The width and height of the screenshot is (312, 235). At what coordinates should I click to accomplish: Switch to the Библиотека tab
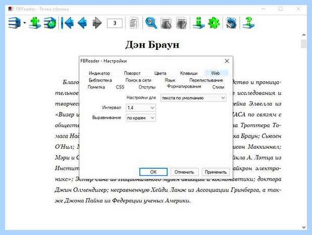tap(100, 80)
